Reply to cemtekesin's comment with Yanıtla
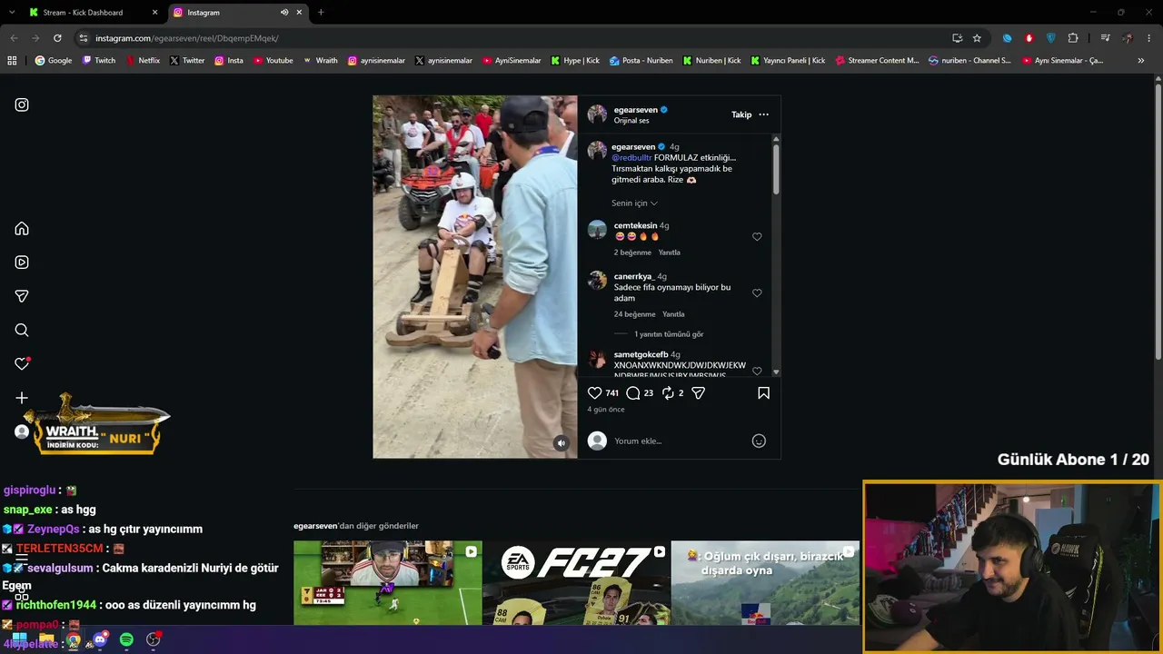 tap(670, 253)
